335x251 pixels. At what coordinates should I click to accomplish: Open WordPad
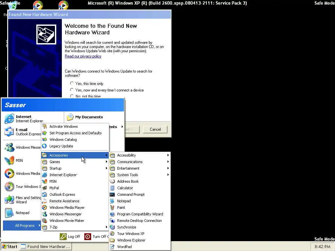(140, 246)
